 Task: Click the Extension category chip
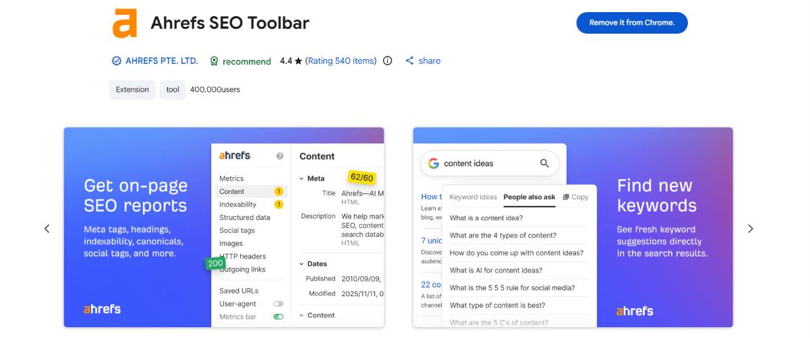[132, 90]
